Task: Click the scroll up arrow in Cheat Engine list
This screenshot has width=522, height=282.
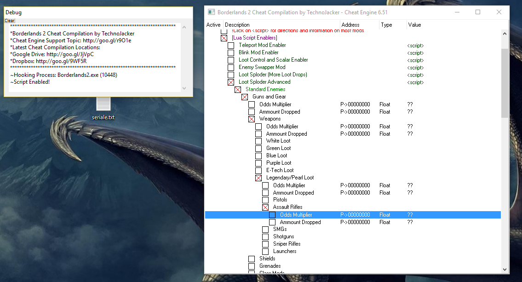Action: click(505, 33)
